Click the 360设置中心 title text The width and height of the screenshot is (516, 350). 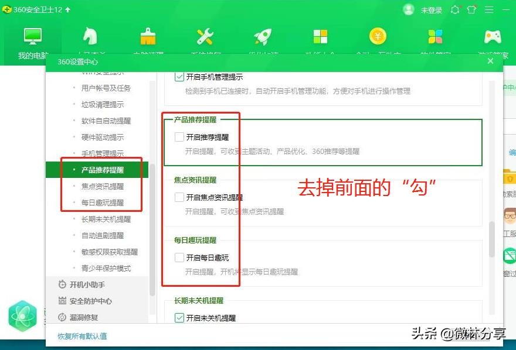coord(77,61)
